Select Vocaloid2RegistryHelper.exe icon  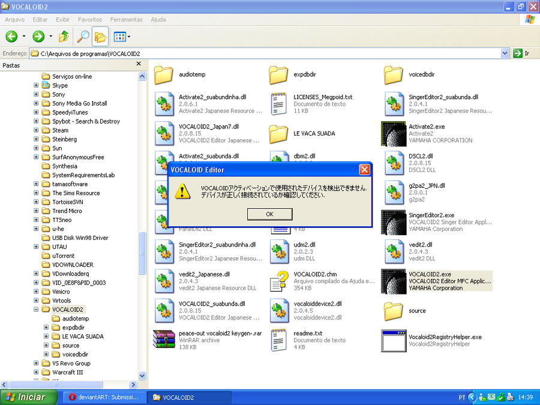(x=394, y=341)
